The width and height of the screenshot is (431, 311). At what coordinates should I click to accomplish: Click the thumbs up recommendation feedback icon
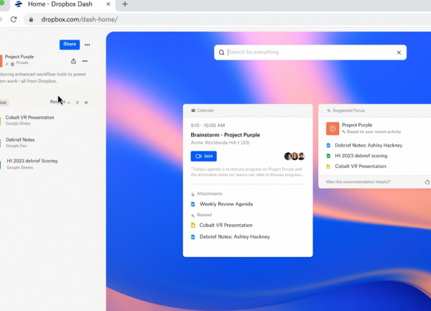(427, 182)
